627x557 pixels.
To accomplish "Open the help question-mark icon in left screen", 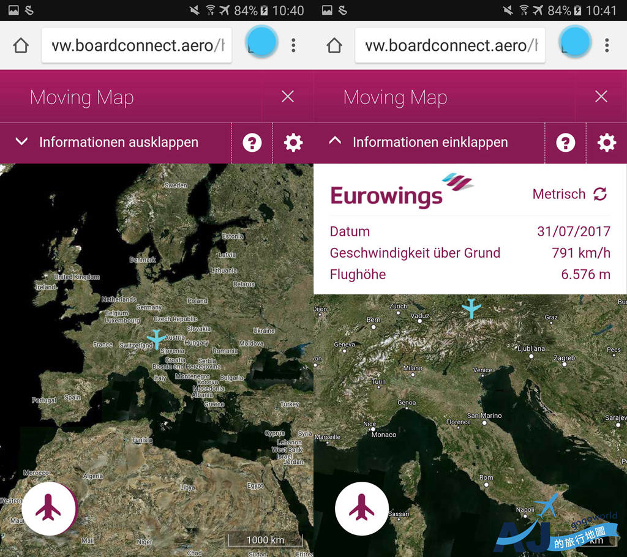I will pyautogui.click(x=252, y=143).
